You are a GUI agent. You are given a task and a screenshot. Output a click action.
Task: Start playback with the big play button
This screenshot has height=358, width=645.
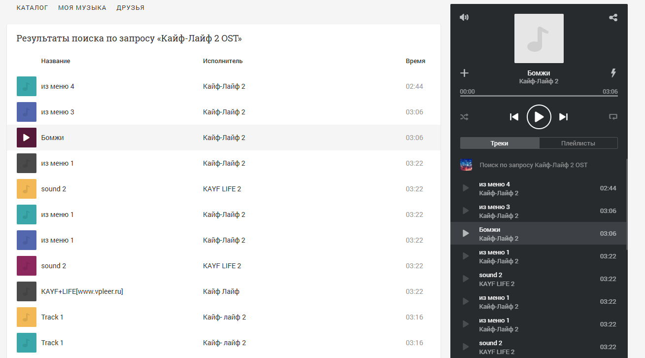coord(539,117)
